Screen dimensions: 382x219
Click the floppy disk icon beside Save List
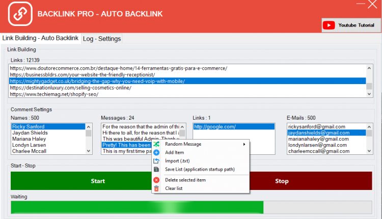pyautogui.click(x=156, y=169)
